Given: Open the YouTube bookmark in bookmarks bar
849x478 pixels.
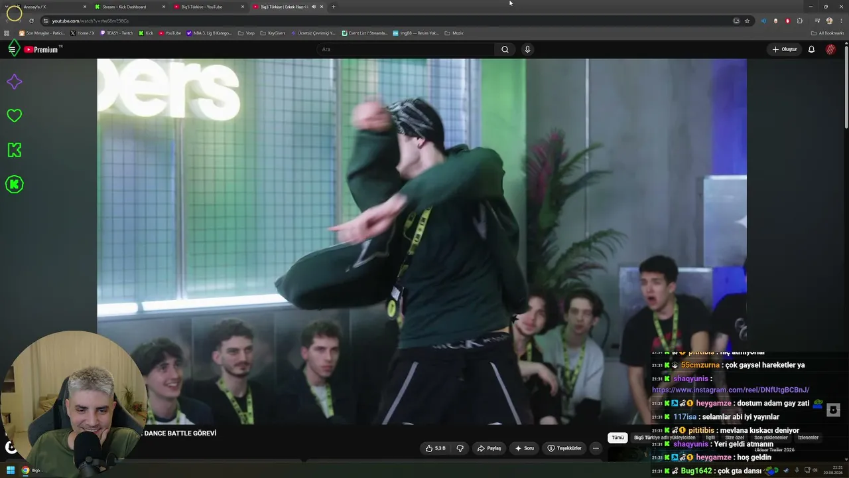Looking at the screenshot, I should pyautogui.click(x=169, y=33).
